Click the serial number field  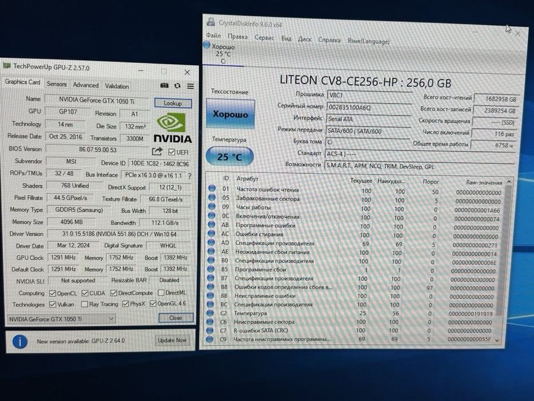pyautogui.click(x=369, y=108)
